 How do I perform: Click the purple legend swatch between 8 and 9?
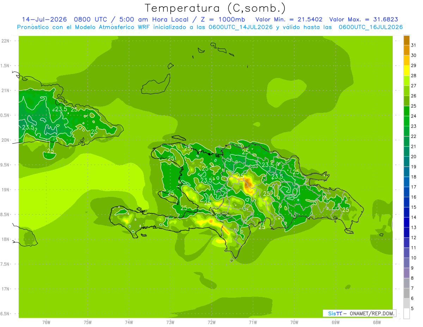coord(406,273)
